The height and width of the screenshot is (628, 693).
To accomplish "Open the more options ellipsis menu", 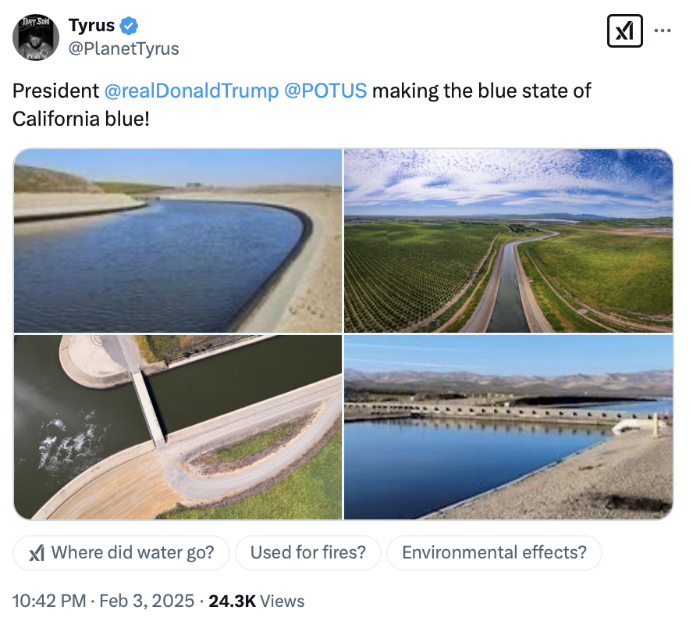I will pyautogui.click(x=663, y=31).
